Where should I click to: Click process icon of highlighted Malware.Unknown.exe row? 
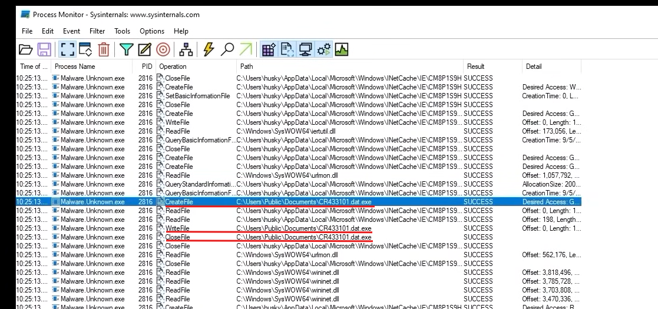click(55, 202)
